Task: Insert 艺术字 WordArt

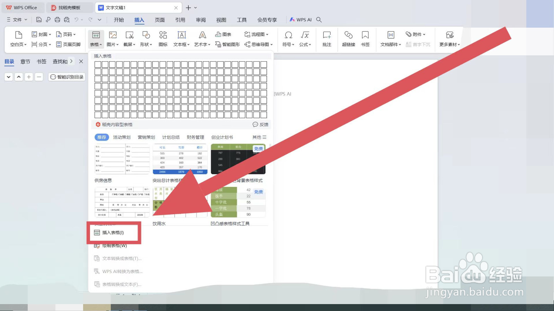Action: click(202, 39)
